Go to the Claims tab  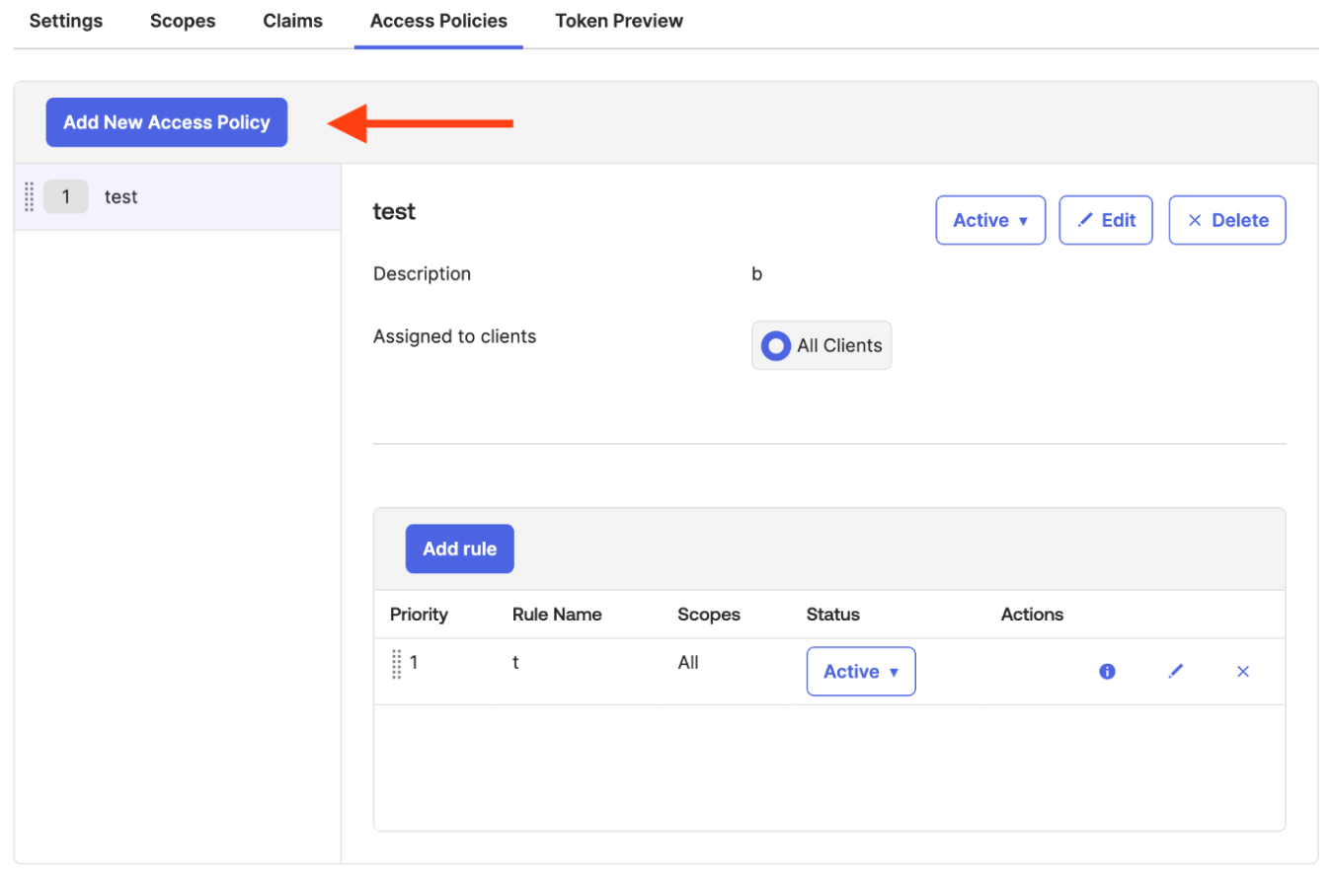coord(292,21)
